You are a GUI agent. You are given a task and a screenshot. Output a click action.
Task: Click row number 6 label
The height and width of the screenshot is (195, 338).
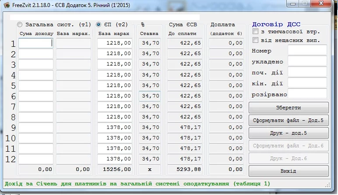pos(14,96)
